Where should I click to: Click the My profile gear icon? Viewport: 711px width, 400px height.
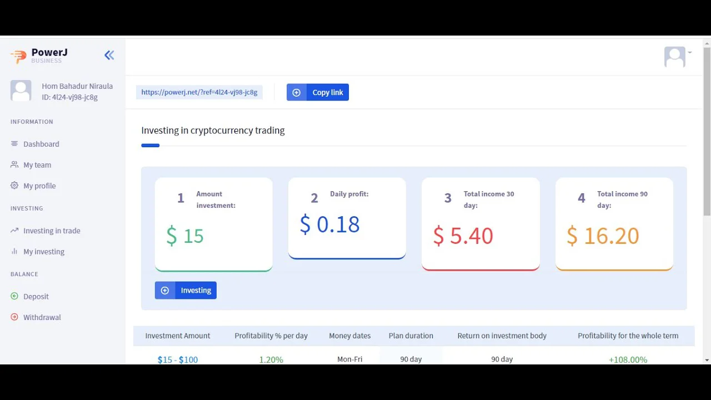click(x=14, y=186)
